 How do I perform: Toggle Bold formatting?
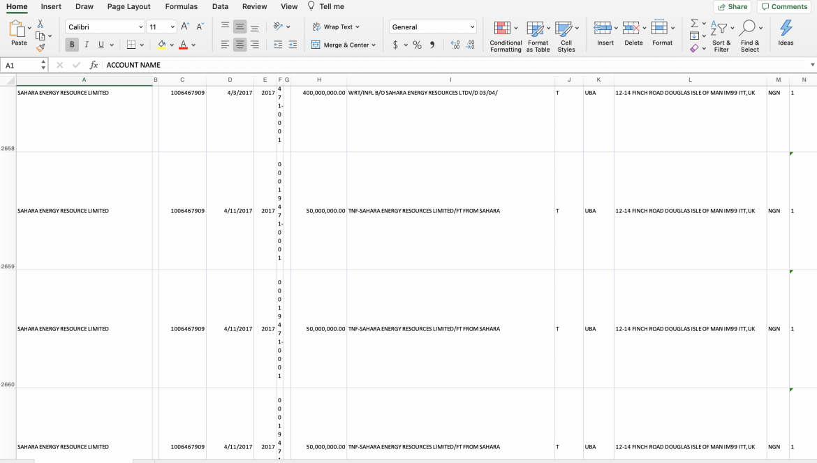tap(72, 45)
